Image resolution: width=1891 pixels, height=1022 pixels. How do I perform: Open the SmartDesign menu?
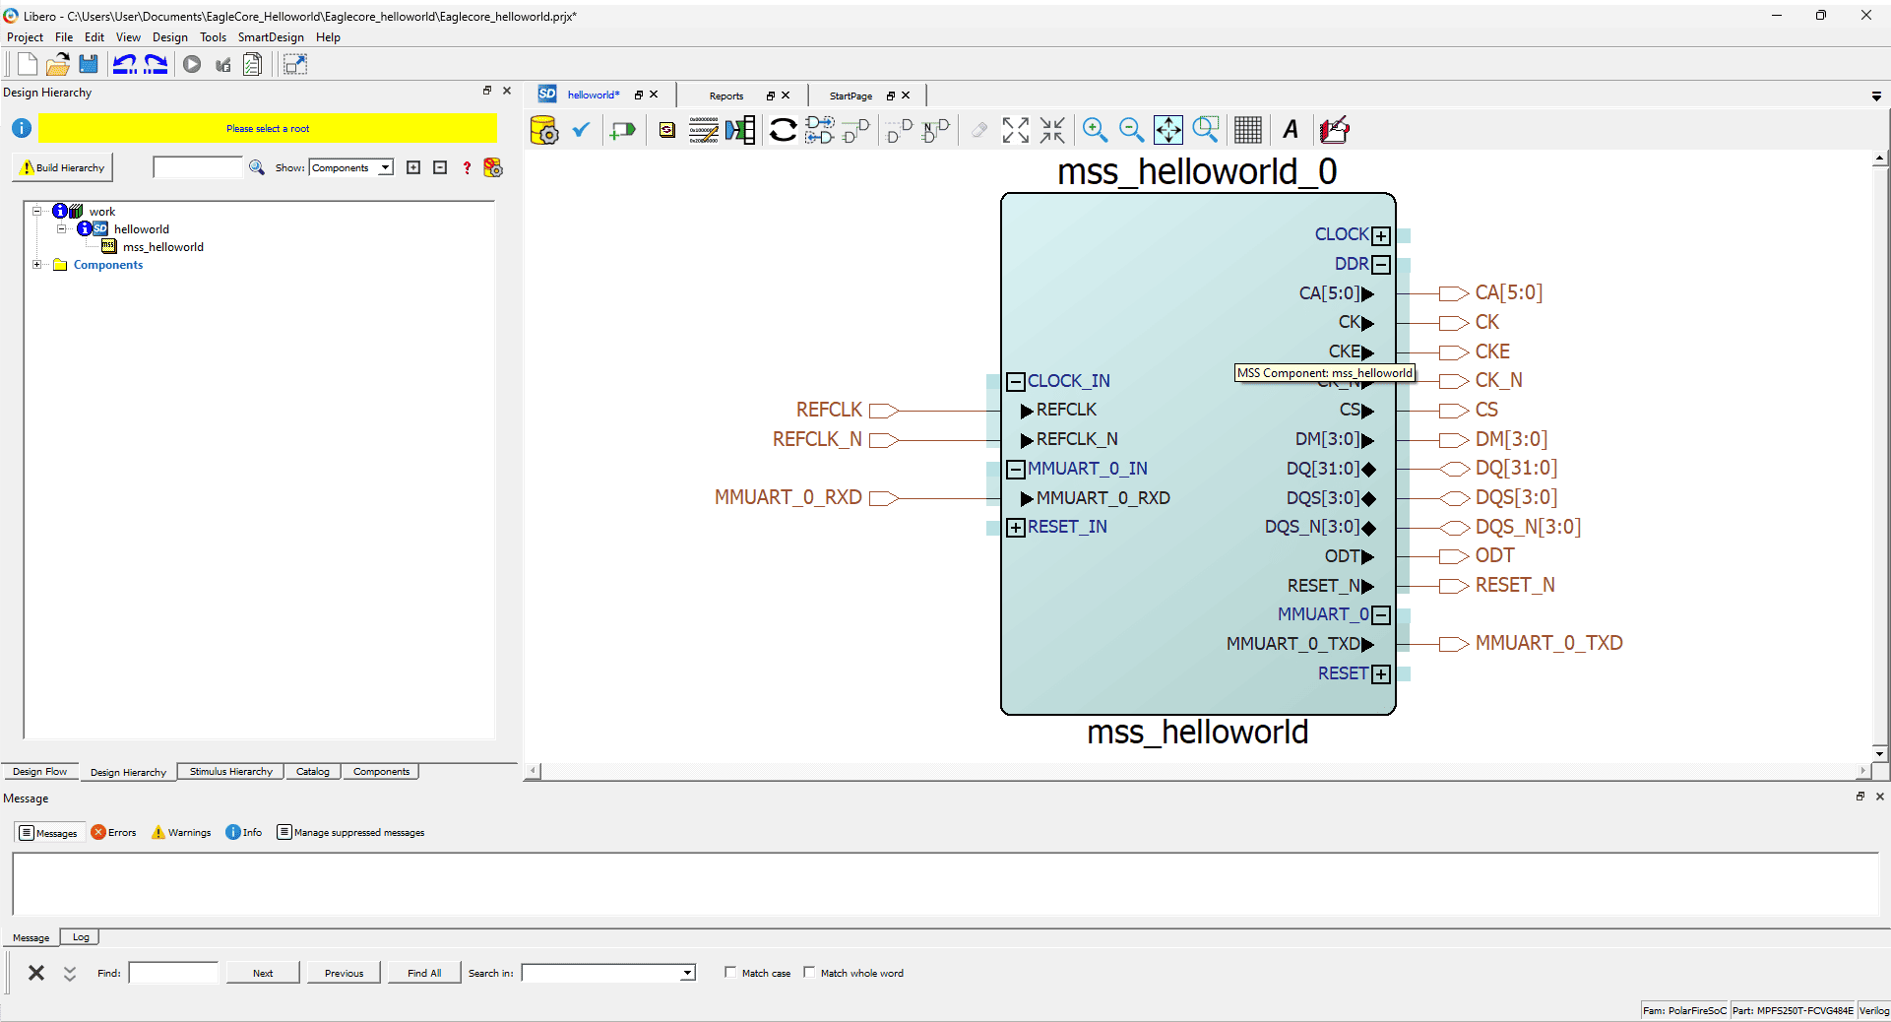coord(271,37)
